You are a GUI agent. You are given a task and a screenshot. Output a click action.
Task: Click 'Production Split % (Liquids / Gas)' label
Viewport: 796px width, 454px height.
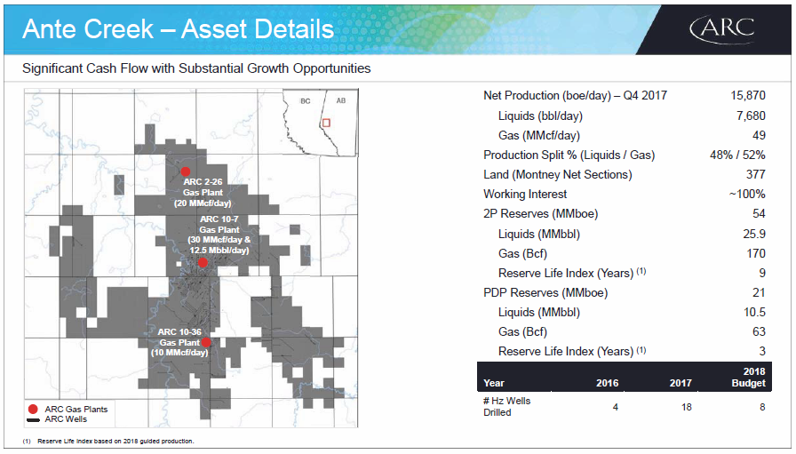pyautogui.click(x=569, y=155)
